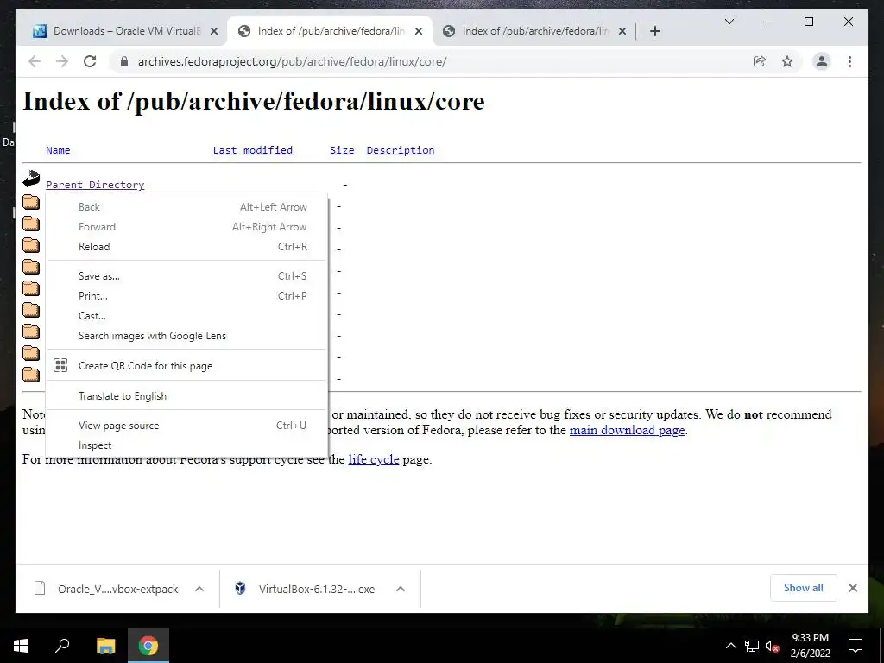This screenshot has width=884, height=663.
Task: Reload page using toolbar refresh icon
Action: click(x=90, y=61)
